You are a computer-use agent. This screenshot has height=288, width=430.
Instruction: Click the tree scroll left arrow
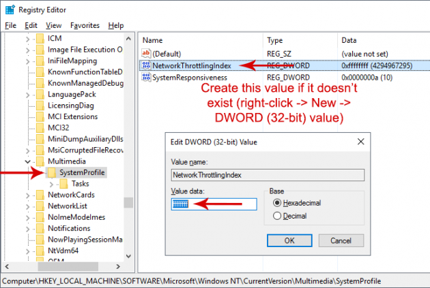click(7, 266)
